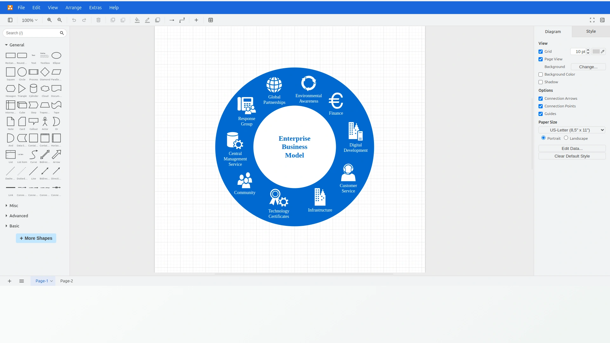Viewport: 610px width, 343px height.
Task: Click the fill color bucket icon
Action: 137,20
